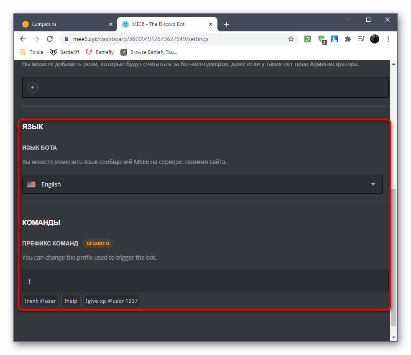Screen dimensions: 411x355
Task: Expand the bot language dropdown arrow
Action: tap(373, 184)
